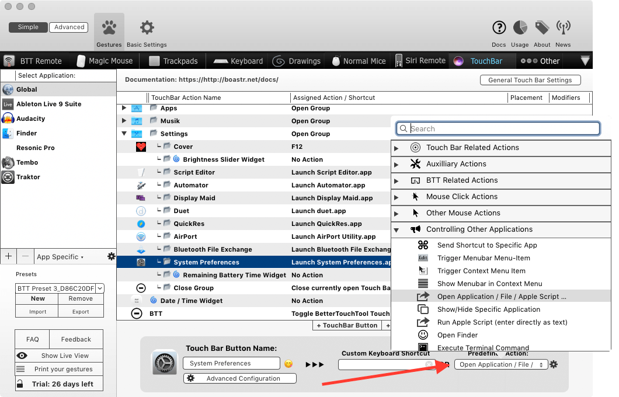Collapse the Settings group row
This screenshot has width=619, height=397.
(124, 134)
